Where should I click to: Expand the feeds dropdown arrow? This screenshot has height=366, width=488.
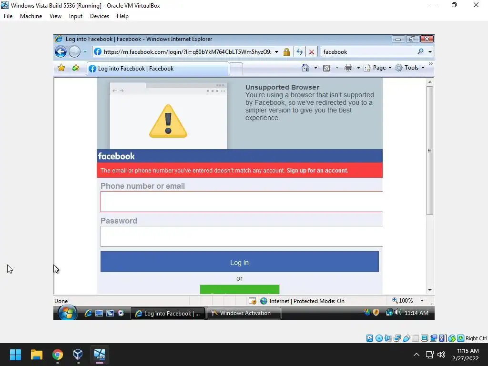tap(337, 68)
